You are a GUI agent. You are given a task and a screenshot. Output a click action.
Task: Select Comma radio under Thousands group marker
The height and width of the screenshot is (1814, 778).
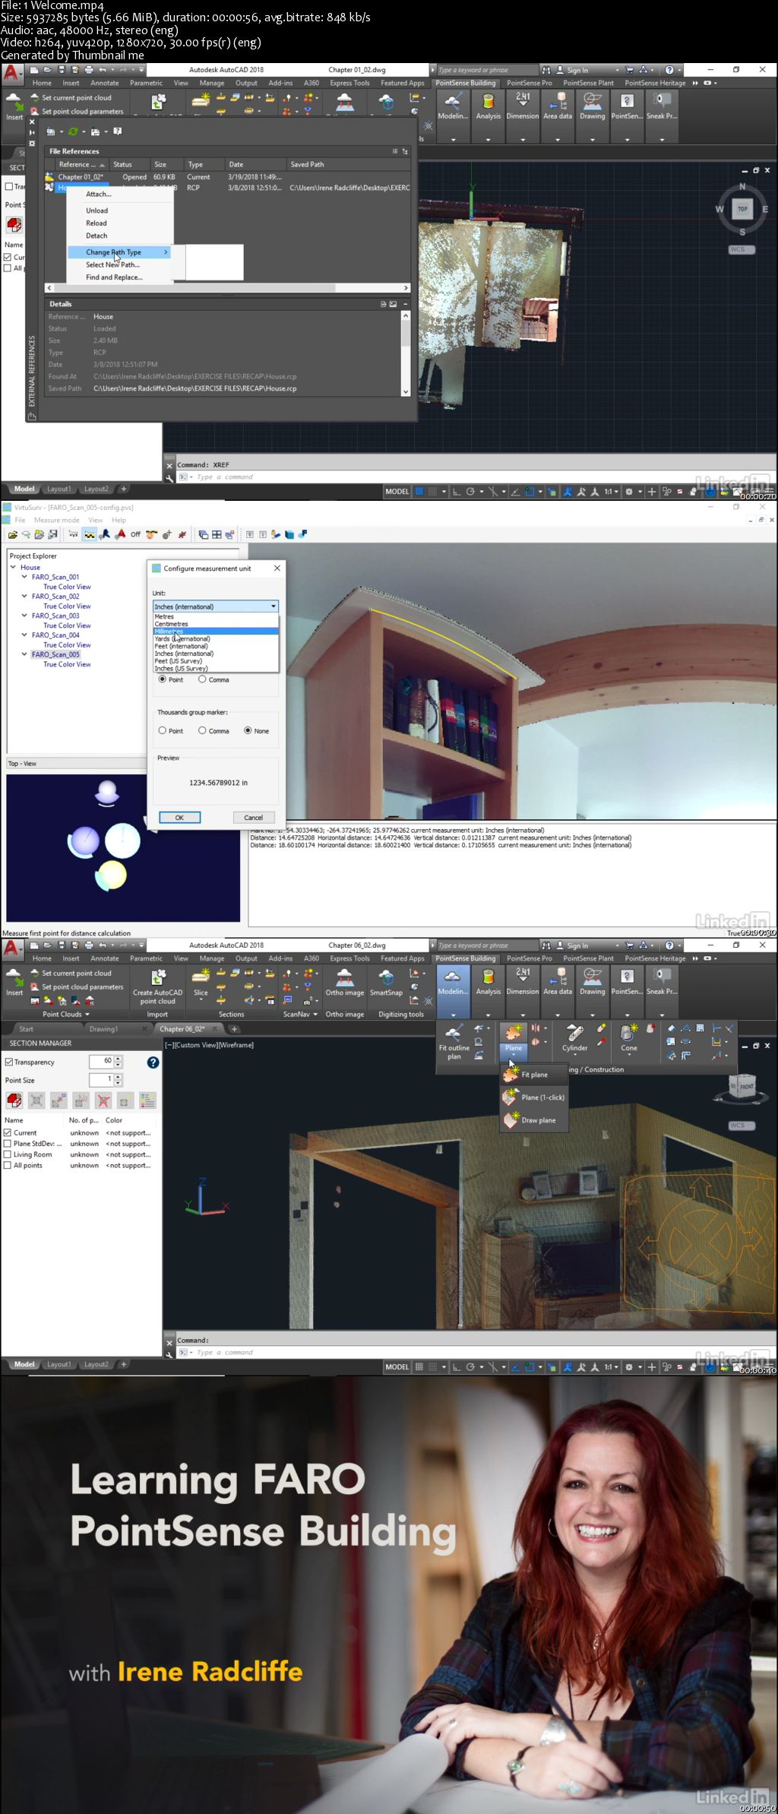pyautogui.click(x=202, y=730)
